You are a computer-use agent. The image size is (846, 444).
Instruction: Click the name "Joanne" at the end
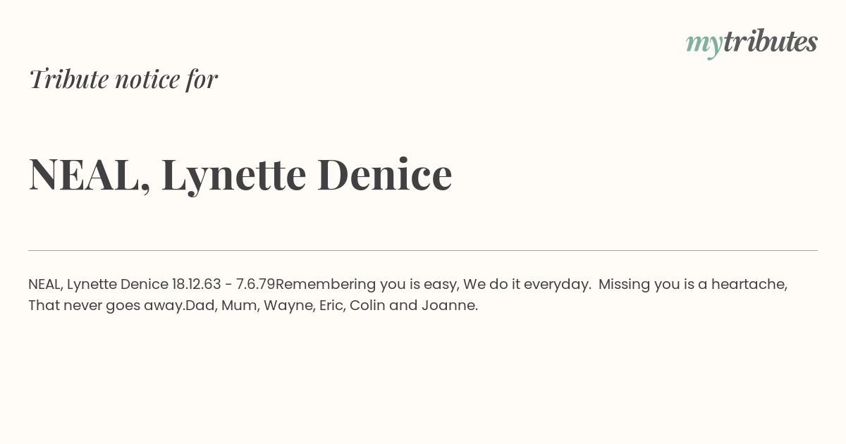pos(448,305)
